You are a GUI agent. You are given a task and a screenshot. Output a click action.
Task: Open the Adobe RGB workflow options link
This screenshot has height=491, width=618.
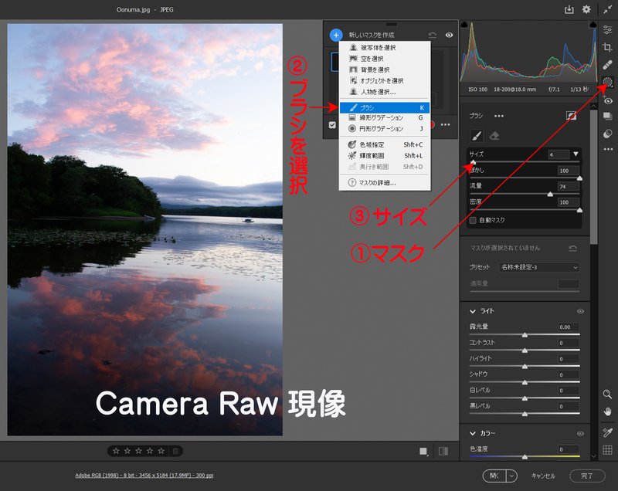coord(144,476)
